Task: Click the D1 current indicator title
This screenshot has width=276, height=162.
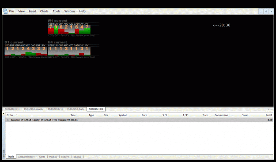Action: [x=14, y=42]
